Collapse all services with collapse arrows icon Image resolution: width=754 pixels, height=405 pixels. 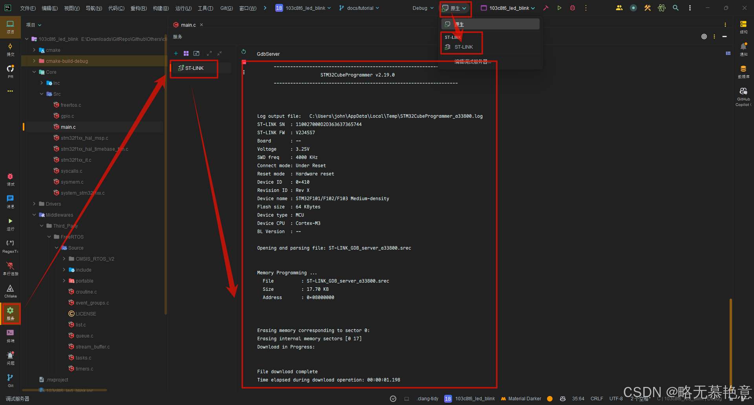click(220, 53)
